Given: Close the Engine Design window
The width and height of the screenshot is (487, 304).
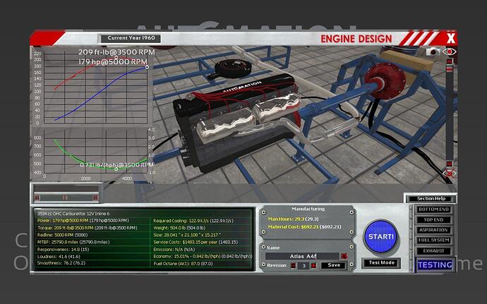Looking at the screenshot, I should 451,38.
